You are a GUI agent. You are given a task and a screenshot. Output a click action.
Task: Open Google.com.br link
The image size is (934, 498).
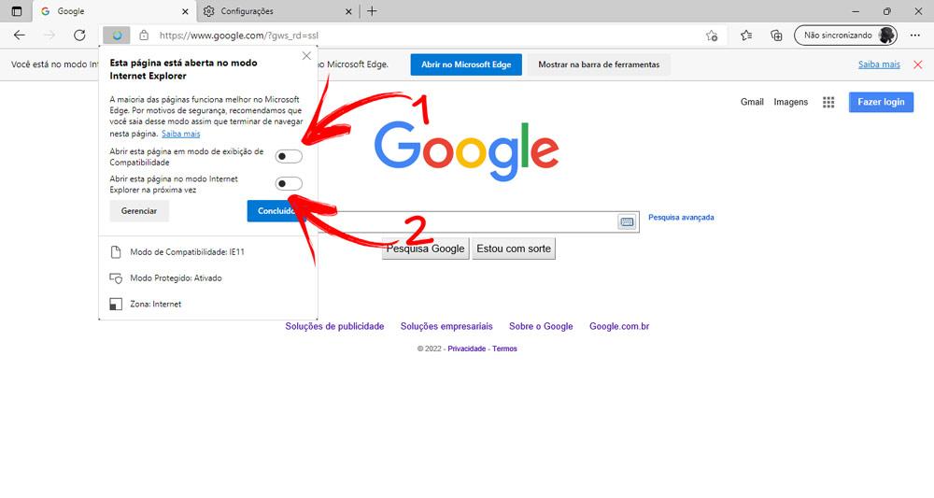pyautogui.click(x=619, y=326)
